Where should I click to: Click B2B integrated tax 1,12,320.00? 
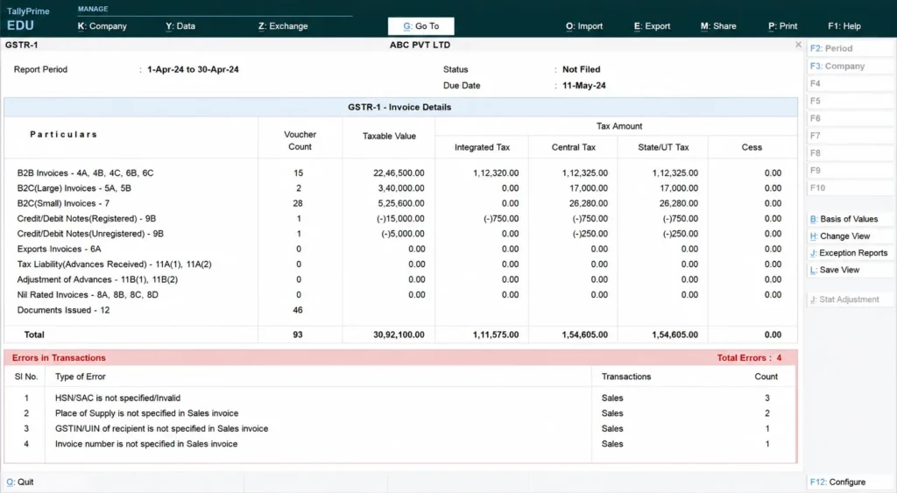coord(496,173)
